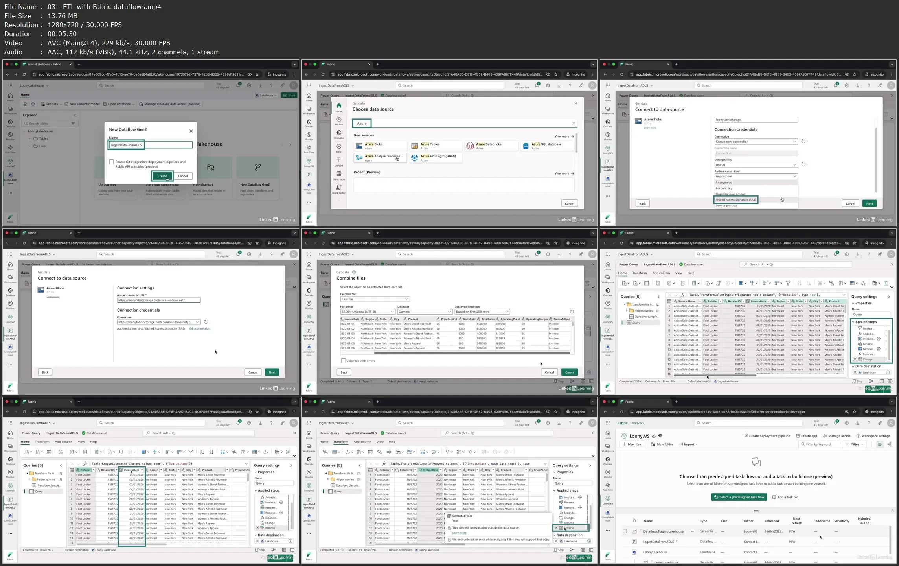The width and height of the screenshot is (899, 566).
Task: Open the Data gateway (none) dropdown
Action: pos(756,165)
